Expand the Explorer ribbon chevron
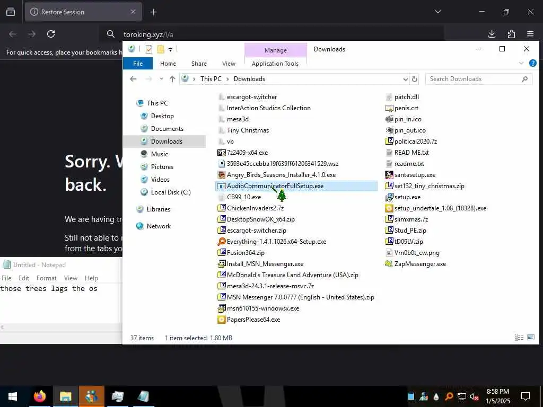The height and width of the screenshot is (407, 543). point(521,64)
